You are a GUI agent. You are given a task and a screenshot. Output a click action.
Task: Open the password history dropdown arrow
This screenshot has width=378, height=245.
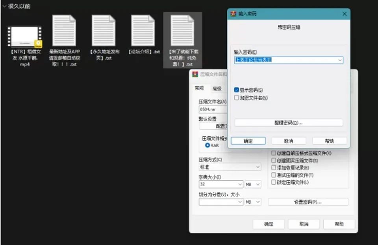340,60
